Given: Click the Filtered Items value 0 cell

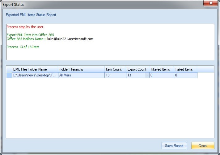Looking at the screenshot, I should pyautogui.click(x=162, y=75).
